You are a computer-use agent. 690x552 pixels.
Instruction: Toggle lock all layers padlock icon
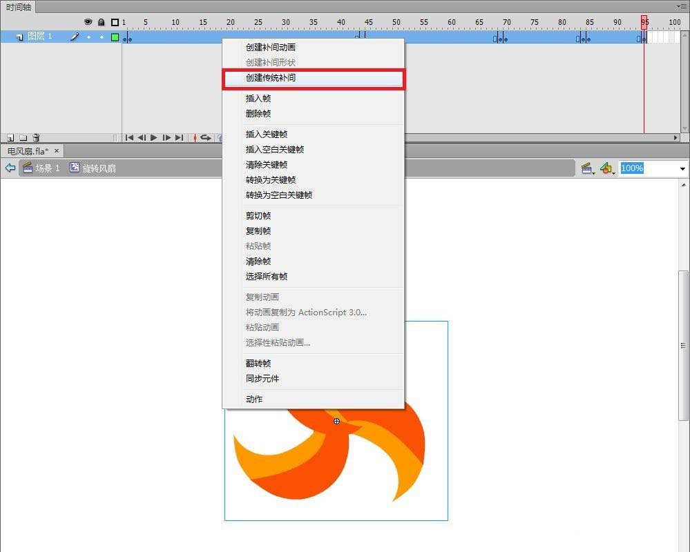coord(102,22)
